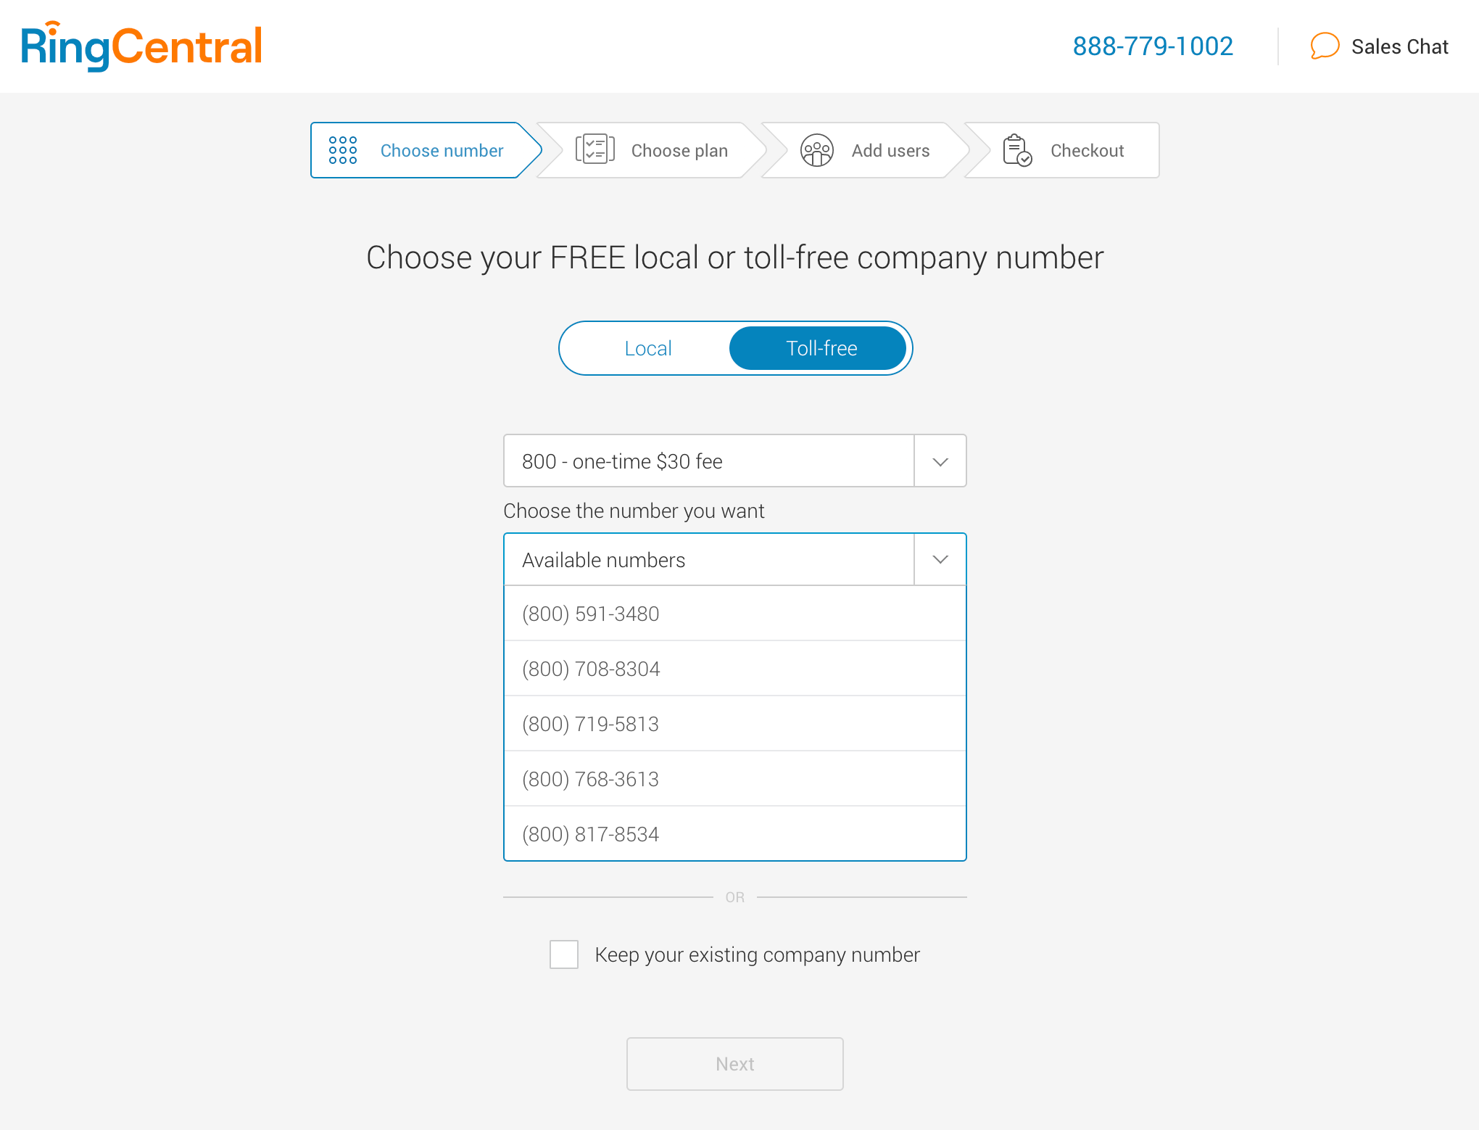
Task: Select phone number (800) 719-5813
Action: click(735, 724)
